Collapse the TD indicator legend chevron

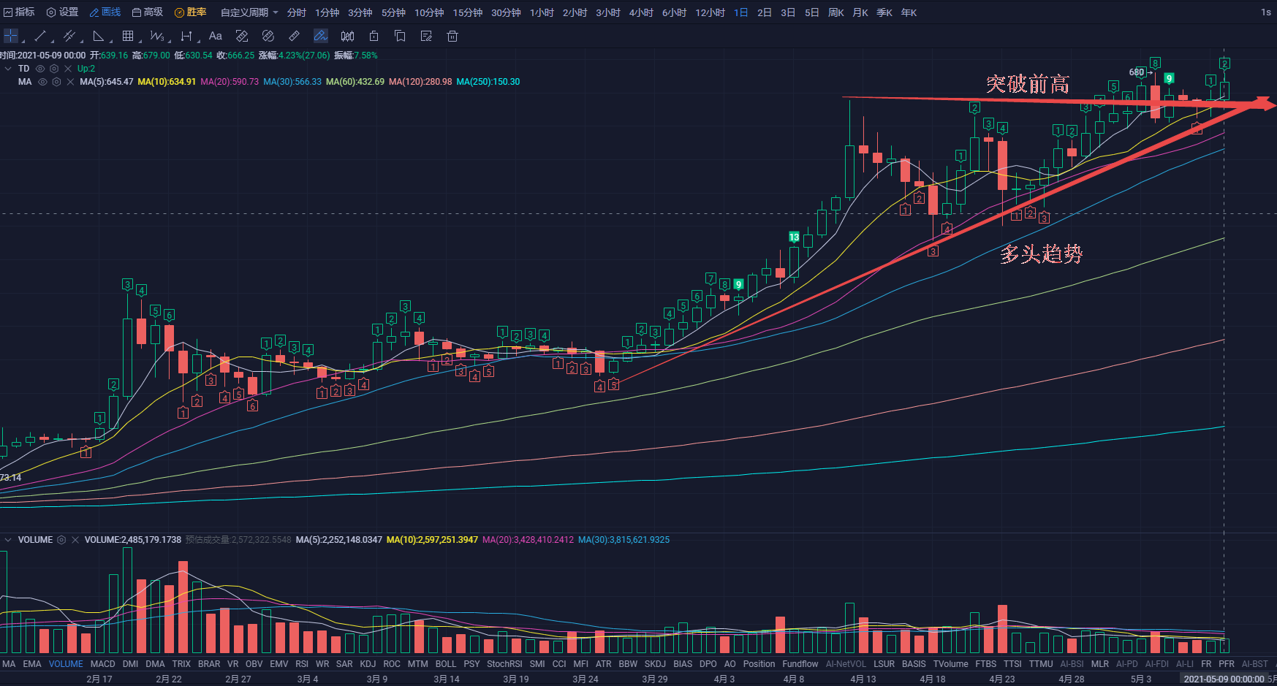point(8,69)
